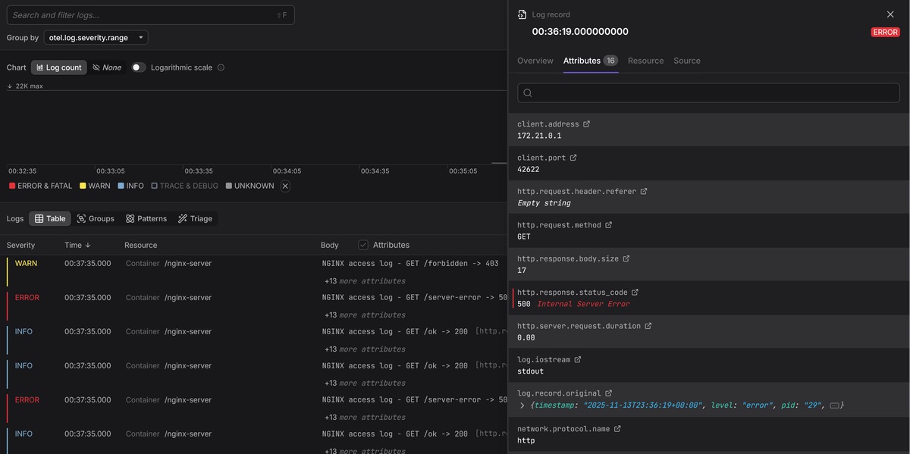Expand +13 more attributes under first ERROR row
910x454 pixels.
[x=365, y=315]
